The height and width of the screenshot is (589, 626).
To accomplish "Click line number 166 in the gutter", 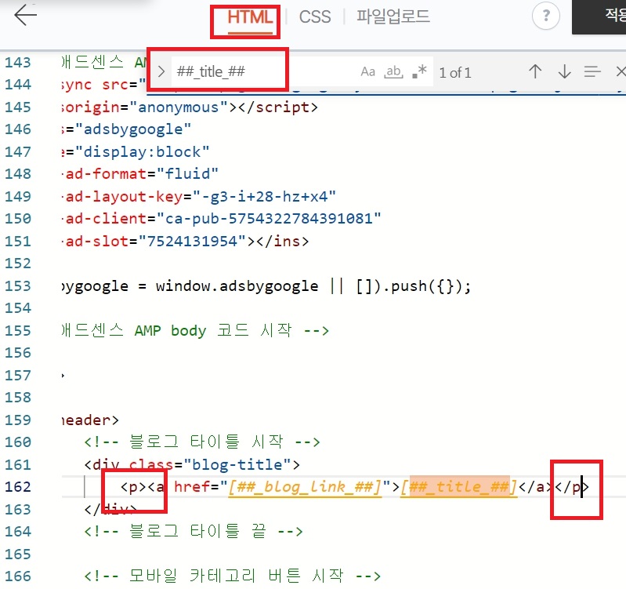I will (x=18, y=576).
